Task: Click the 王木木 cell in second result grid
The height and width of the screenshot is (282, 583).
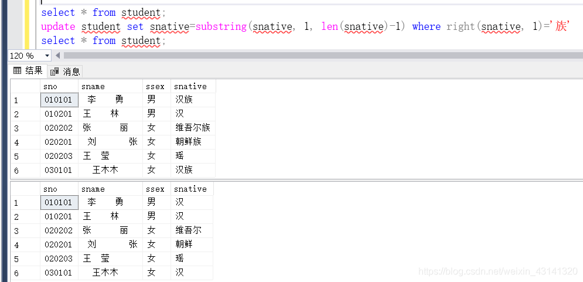Action: (x=110, y=273)
